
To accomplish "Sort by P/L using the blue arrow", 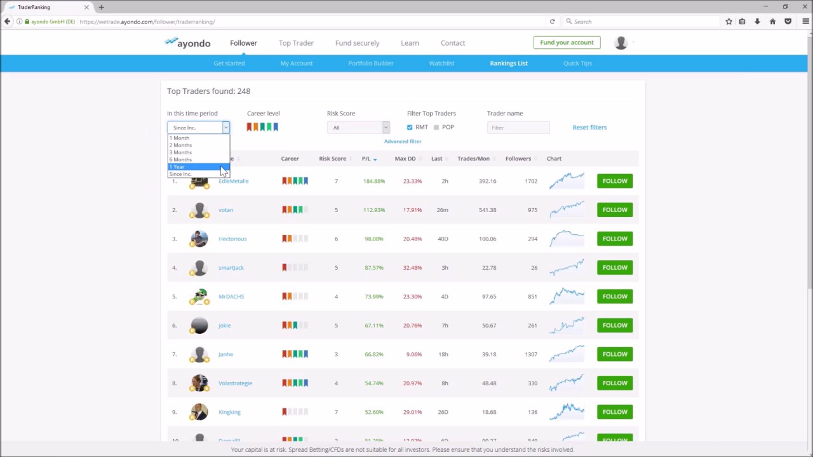I will 375,159.
